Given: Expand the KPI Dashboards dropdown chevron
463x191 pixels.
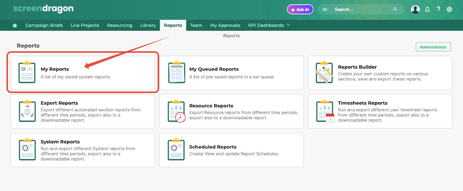Looking at the screenshot, I should (x=288, y=25).
